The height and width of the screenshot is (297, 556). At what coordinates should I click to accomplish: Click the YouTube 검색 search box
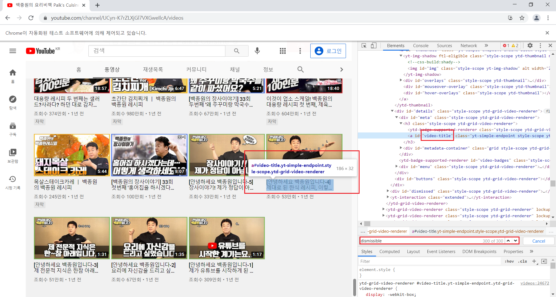(157, 51)
